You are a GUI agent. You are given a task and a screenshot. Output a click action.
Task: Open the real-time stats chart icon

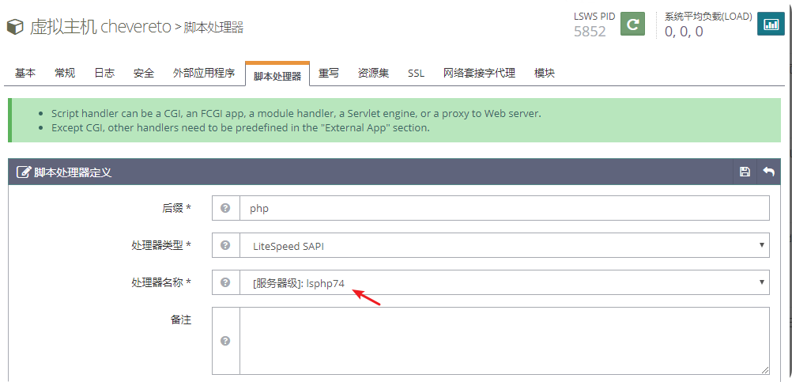(x=771, y=24)
